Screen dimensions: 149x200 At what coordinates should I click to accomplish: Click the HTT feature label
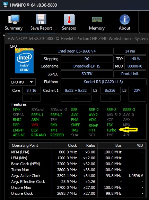pyautogui.click(x=92, y=130)
